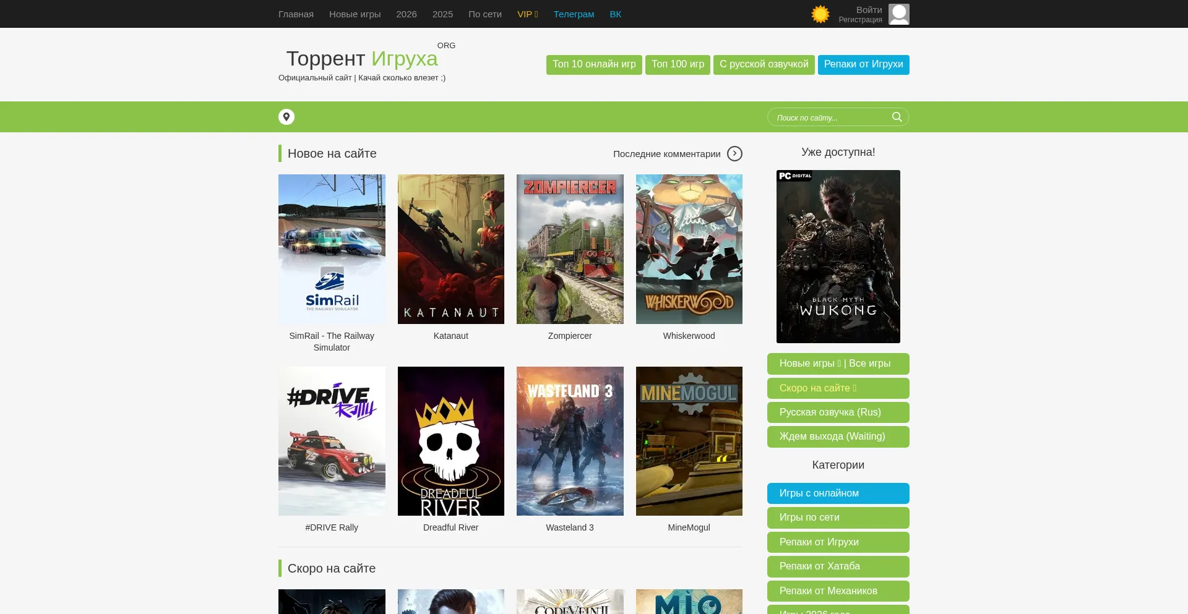The width and height of the screenshot is (1188, 614).
Task: Open the Code Vein II upcoming game thumbnail
Action: tap(570, 602)
